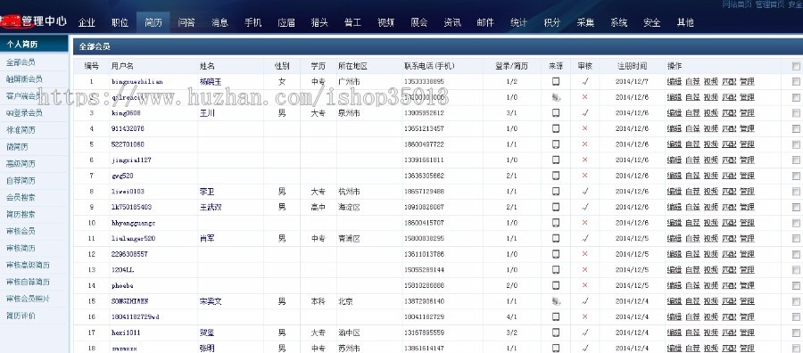Open 审核会员照片 in the sidebar
The width and height of the screenshot is (803, 353).
(x=29, y=299)
